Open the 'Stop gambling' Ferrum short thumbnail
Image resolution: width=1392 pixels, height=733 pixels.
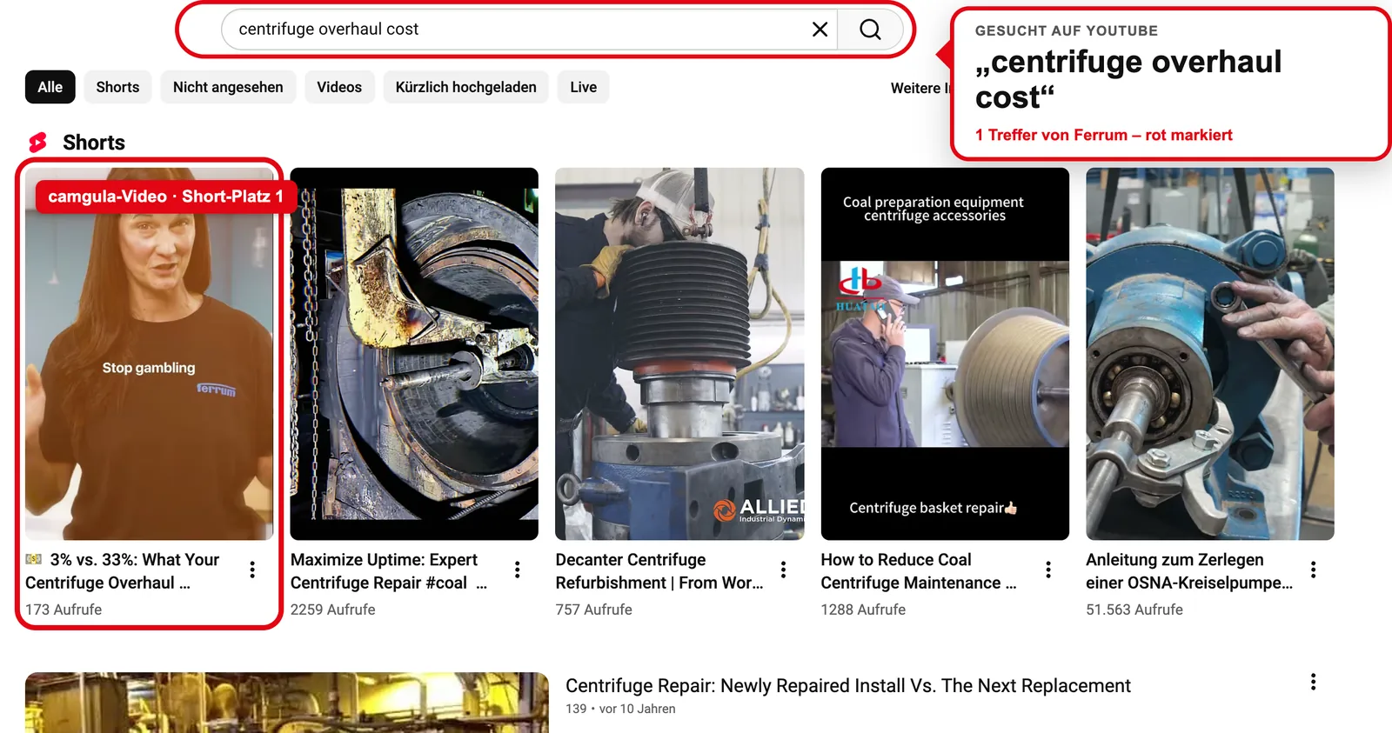149,354
